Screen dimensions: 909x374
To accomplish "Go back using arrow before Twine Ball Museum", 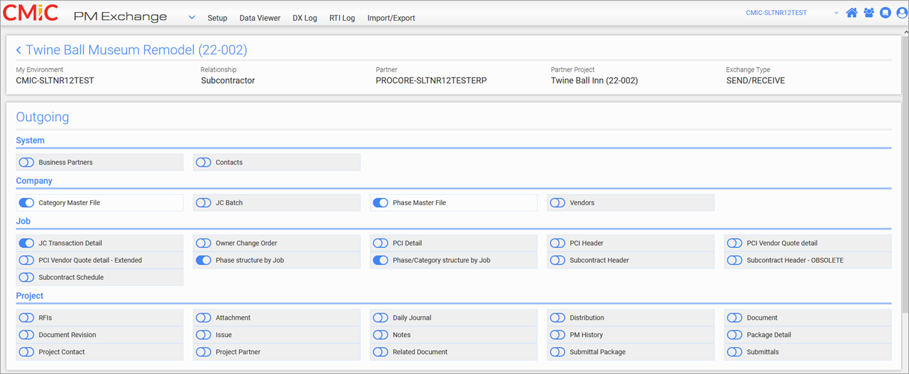I will pyautogui.click(x=19, y=51).
